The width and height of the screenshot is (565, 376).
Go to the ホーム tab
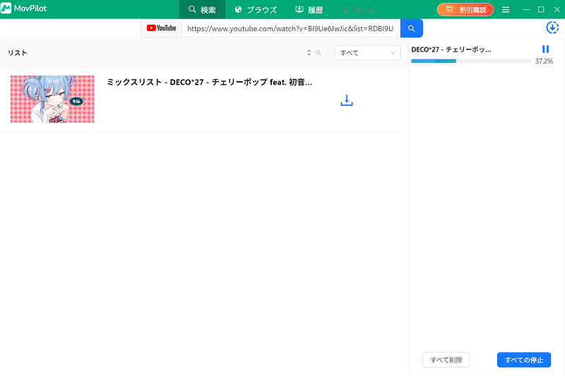359,10
